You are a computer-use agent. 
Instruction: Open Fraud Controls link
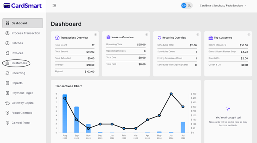[23, 113]
